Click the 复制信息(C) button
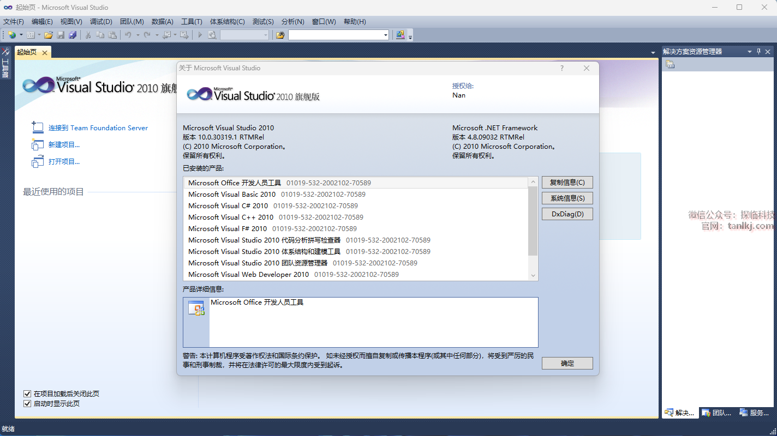The image size is (777, 436). click(567, 183)
